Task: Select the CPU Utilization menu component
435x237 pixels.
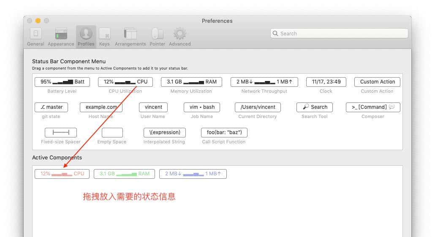Action: (x=125, y=82)
